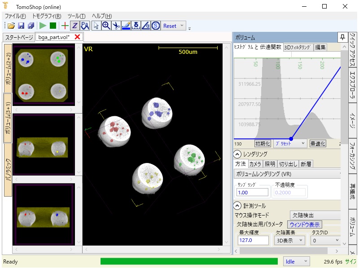The width and height of the screenshot is (359, 268).
Task: Select the alpha angle measurement tool
Action: tap(146, 26)
